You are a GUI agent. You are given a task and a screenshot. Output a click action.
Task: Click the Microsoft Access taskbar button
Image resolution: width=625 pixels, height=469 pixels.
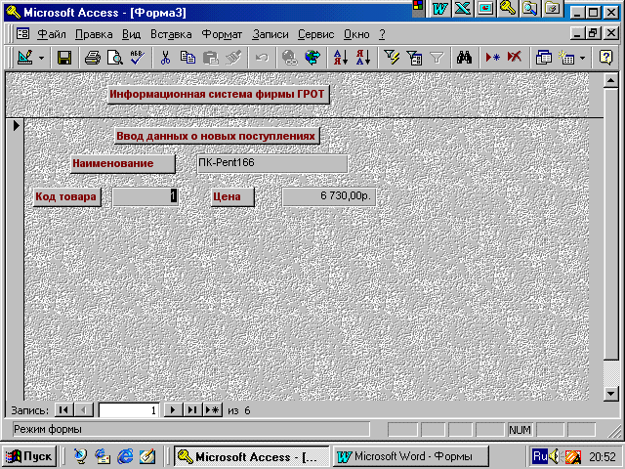252,456
